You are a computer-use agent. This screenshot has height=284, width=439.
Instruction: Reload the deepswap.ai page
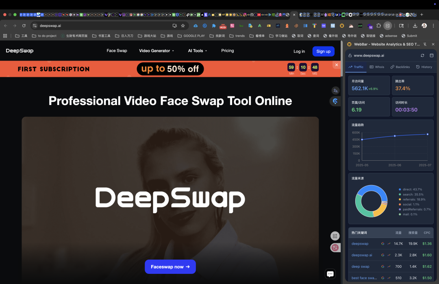coord(24,26)
